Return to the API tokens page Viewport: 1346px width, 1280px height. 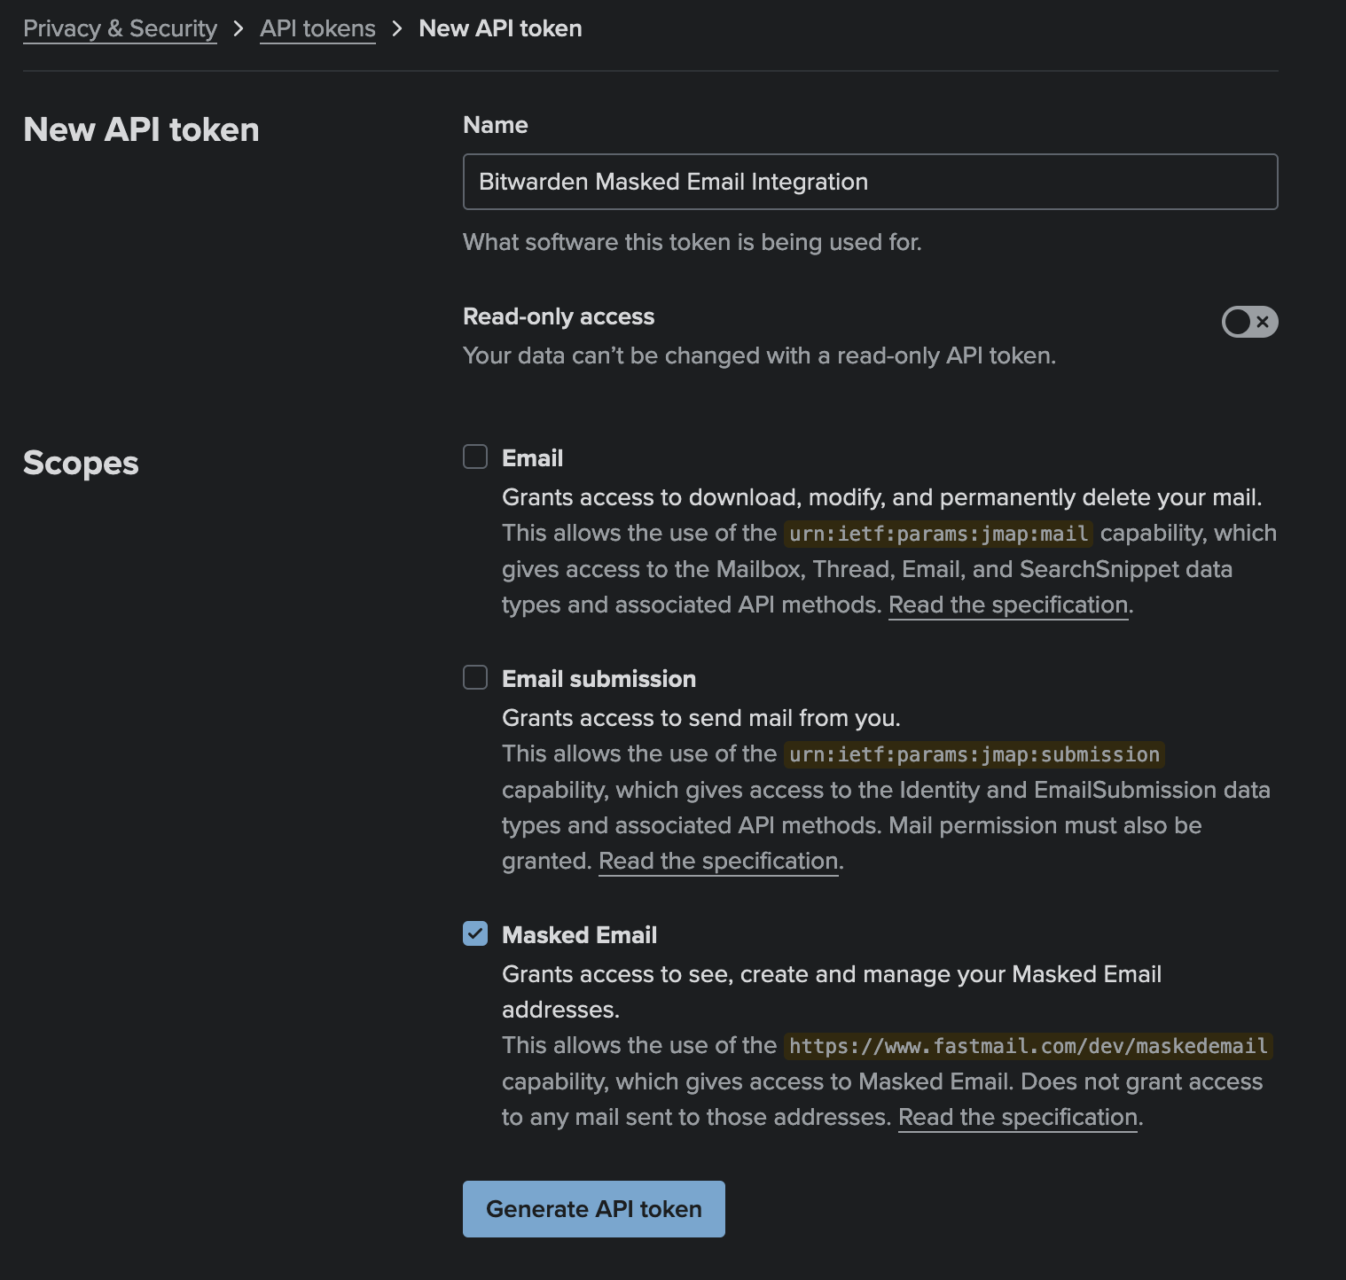coord(317,27)
